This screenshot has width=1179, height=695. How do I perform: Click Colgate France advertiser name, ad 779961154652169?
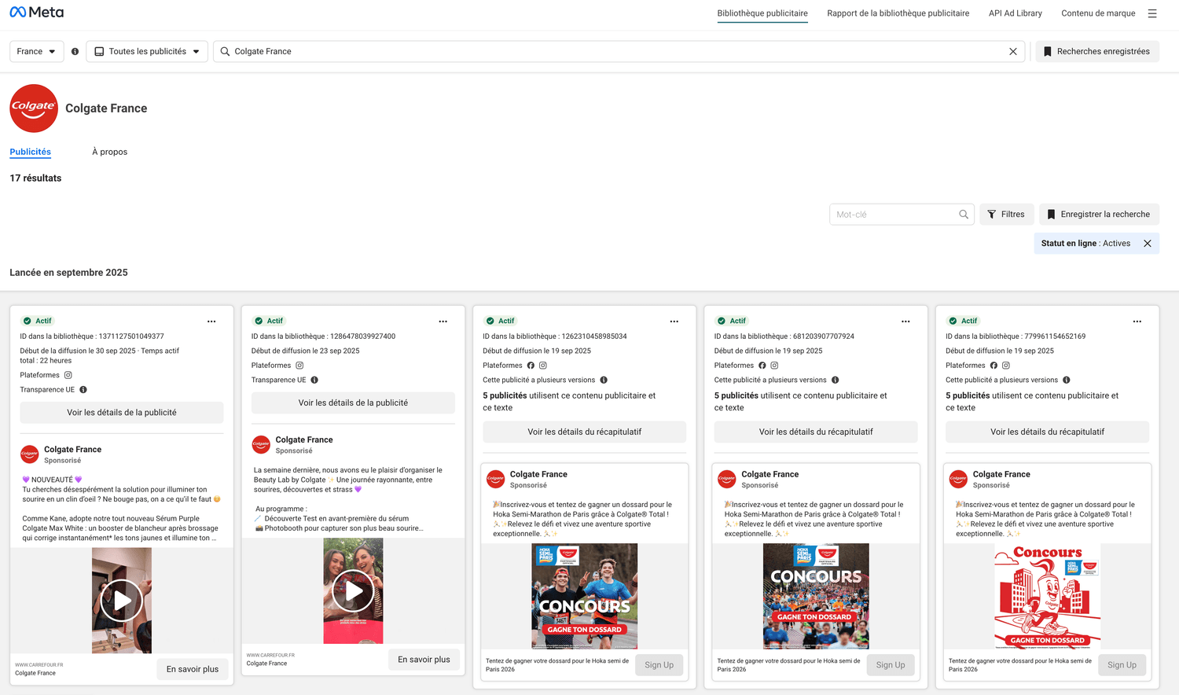coord(1001,475)
